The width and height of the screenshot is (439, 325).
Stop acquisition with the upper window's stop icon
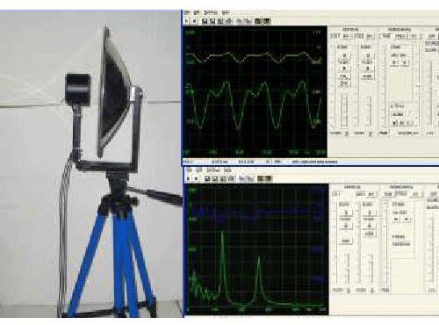194,21
